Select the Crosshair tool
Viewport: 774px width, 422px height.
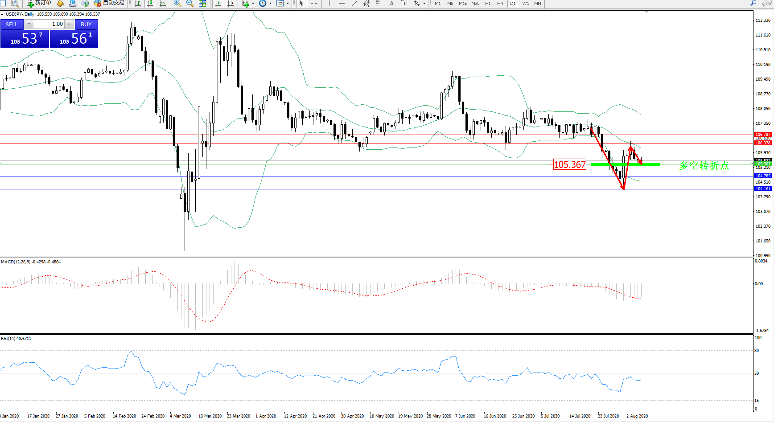314,4
